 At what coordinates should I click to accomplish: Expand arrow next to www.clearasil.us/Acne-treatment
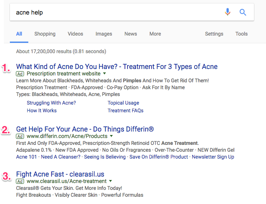click(x=110, y=181)
